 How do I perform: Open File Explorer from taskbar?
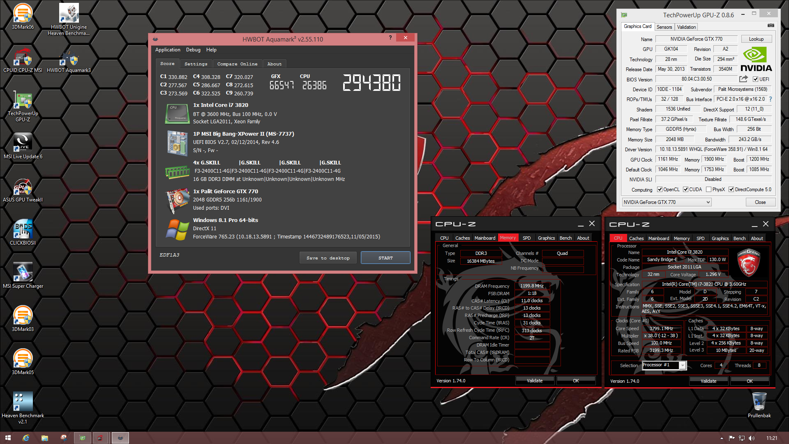point(45,438)
